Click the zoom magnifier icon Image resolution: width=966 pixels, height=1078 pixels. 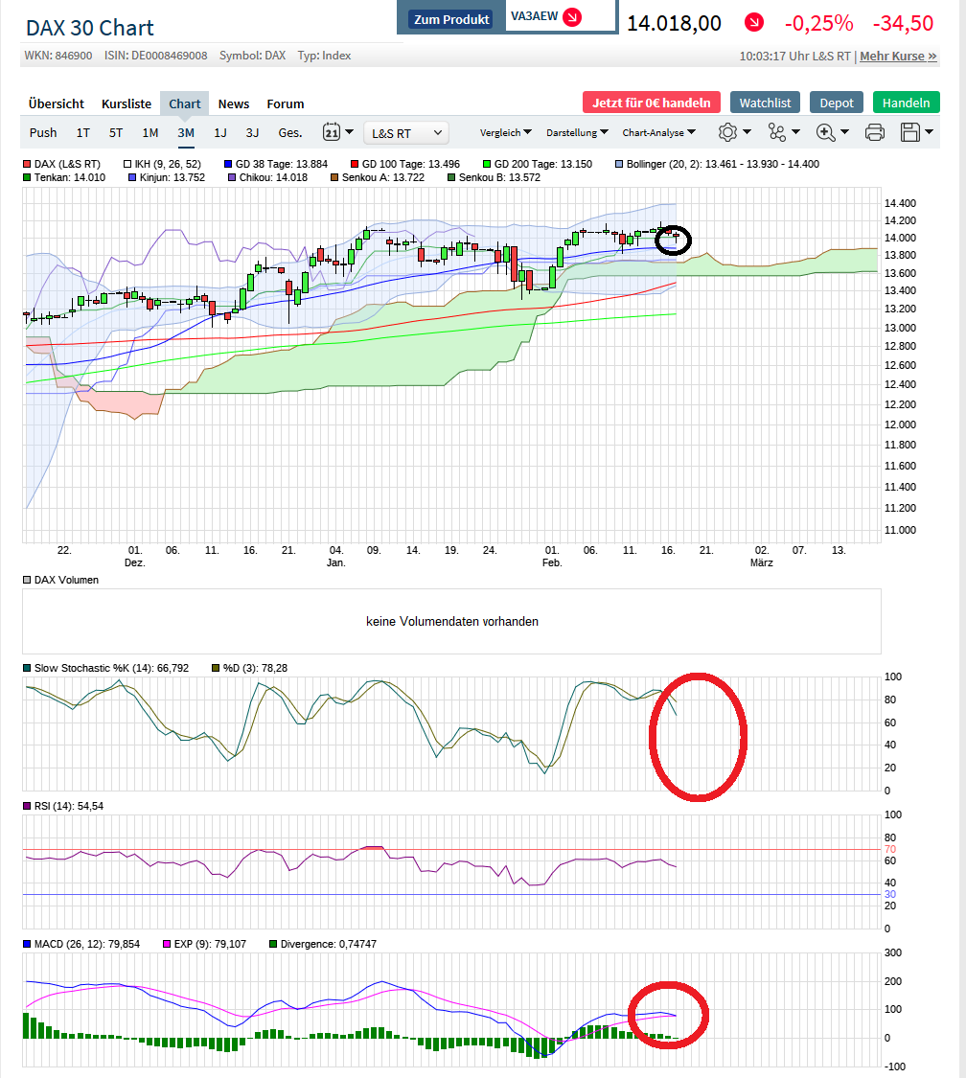click(x=825, y=132)
